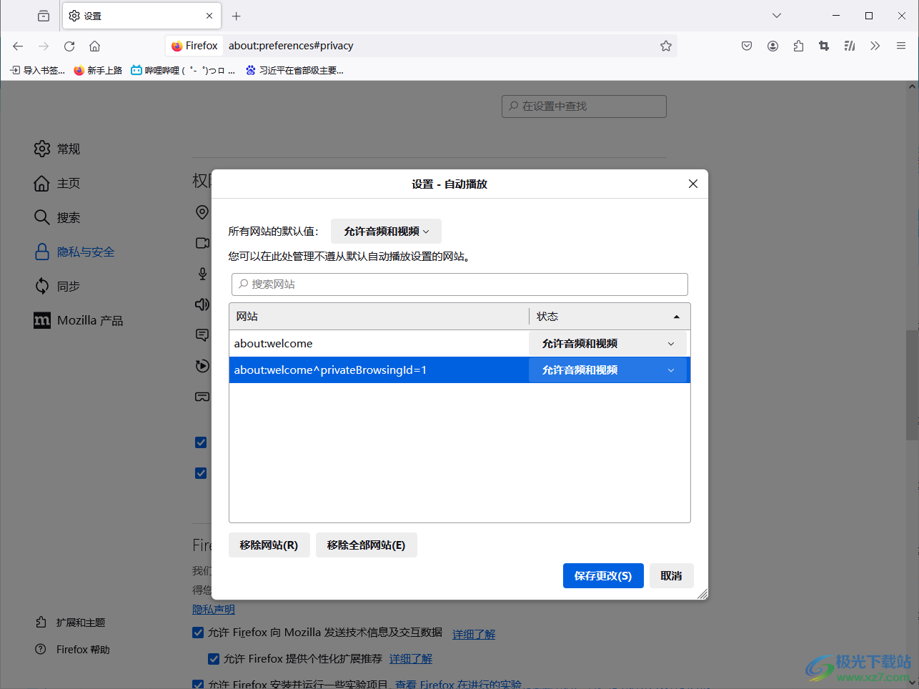Focus the 搜索网站 field
This screenshot has width=919, height=689.
tap(459, 284)
